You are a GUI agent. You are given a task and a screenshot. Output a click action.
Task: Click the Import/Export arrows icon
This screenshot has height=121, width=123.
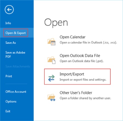[x=51, y=78]
